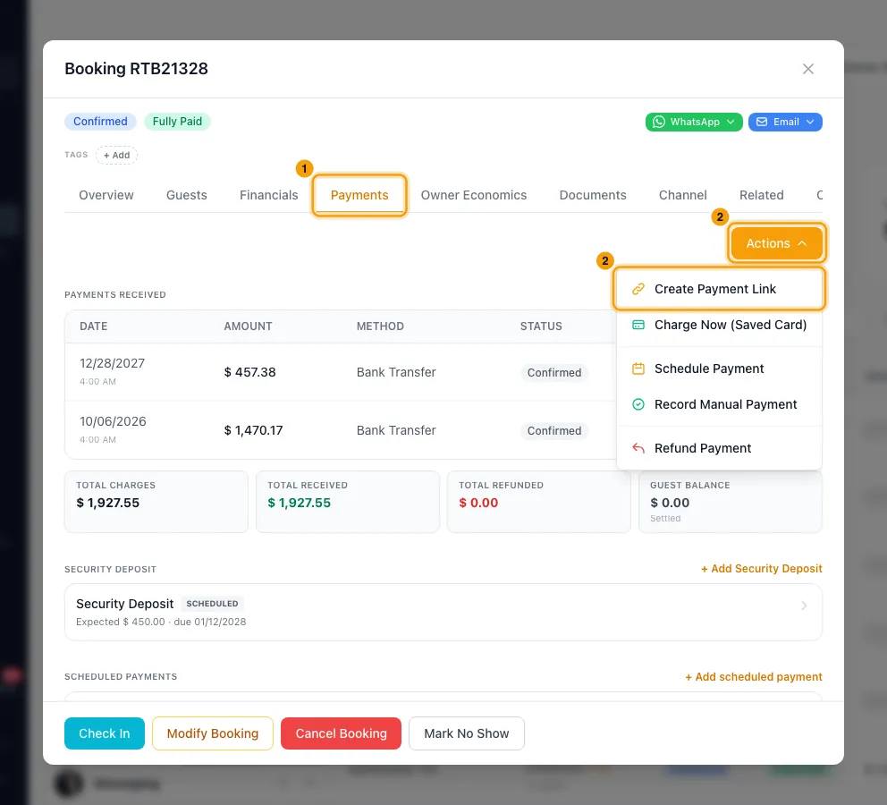Click the refund arrow icon
The width and height of the screenshot is (887, 805).
coord(638,448)
